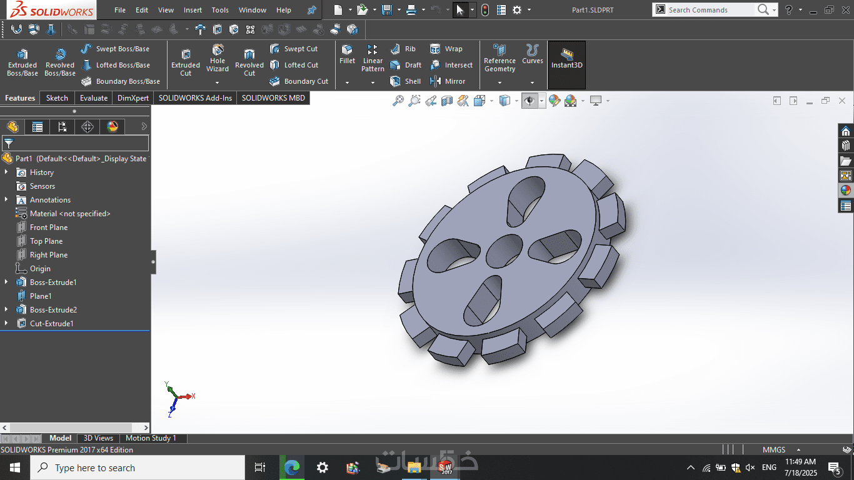Open the ConfigurationManager tab icon
The image size is (854, 480).
coord(63,127)
